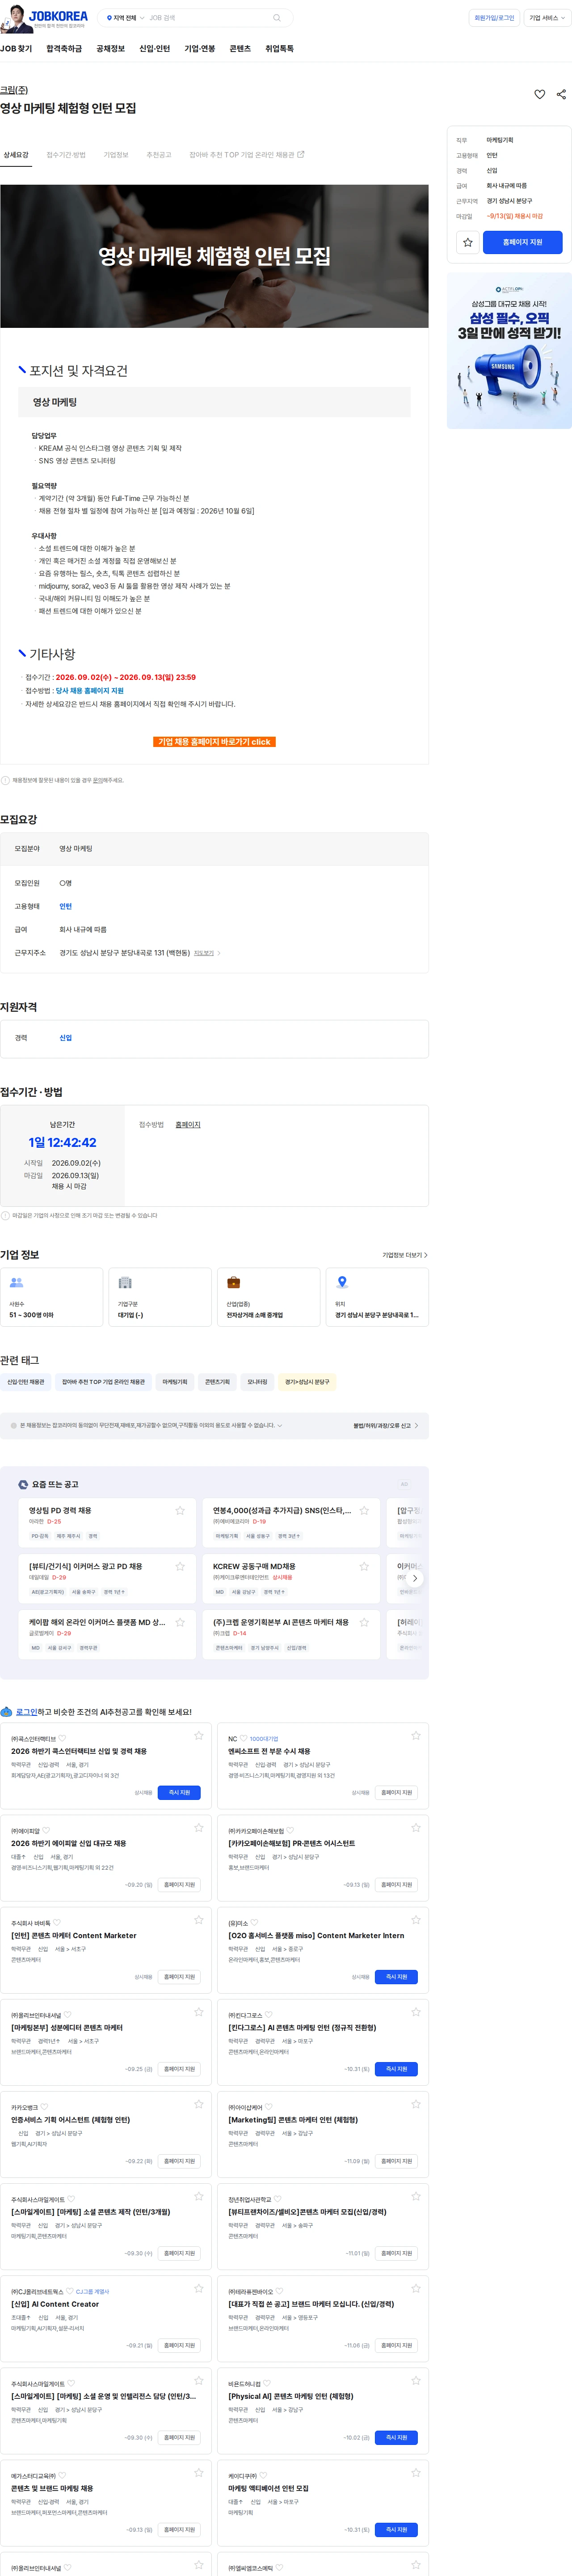Switch to 접수기간·방법 tab
The height and width of the screenshot is (2576, 572).
coord(66,155)
